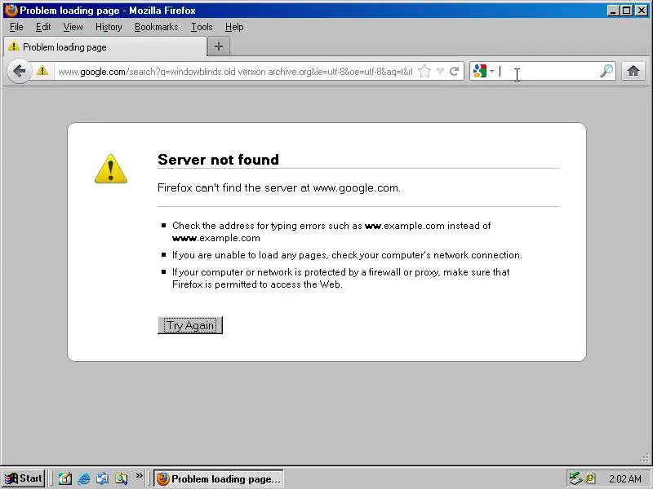Launch Internet Explorer from quick launch

pyautogui.click(x=84, y=478)
